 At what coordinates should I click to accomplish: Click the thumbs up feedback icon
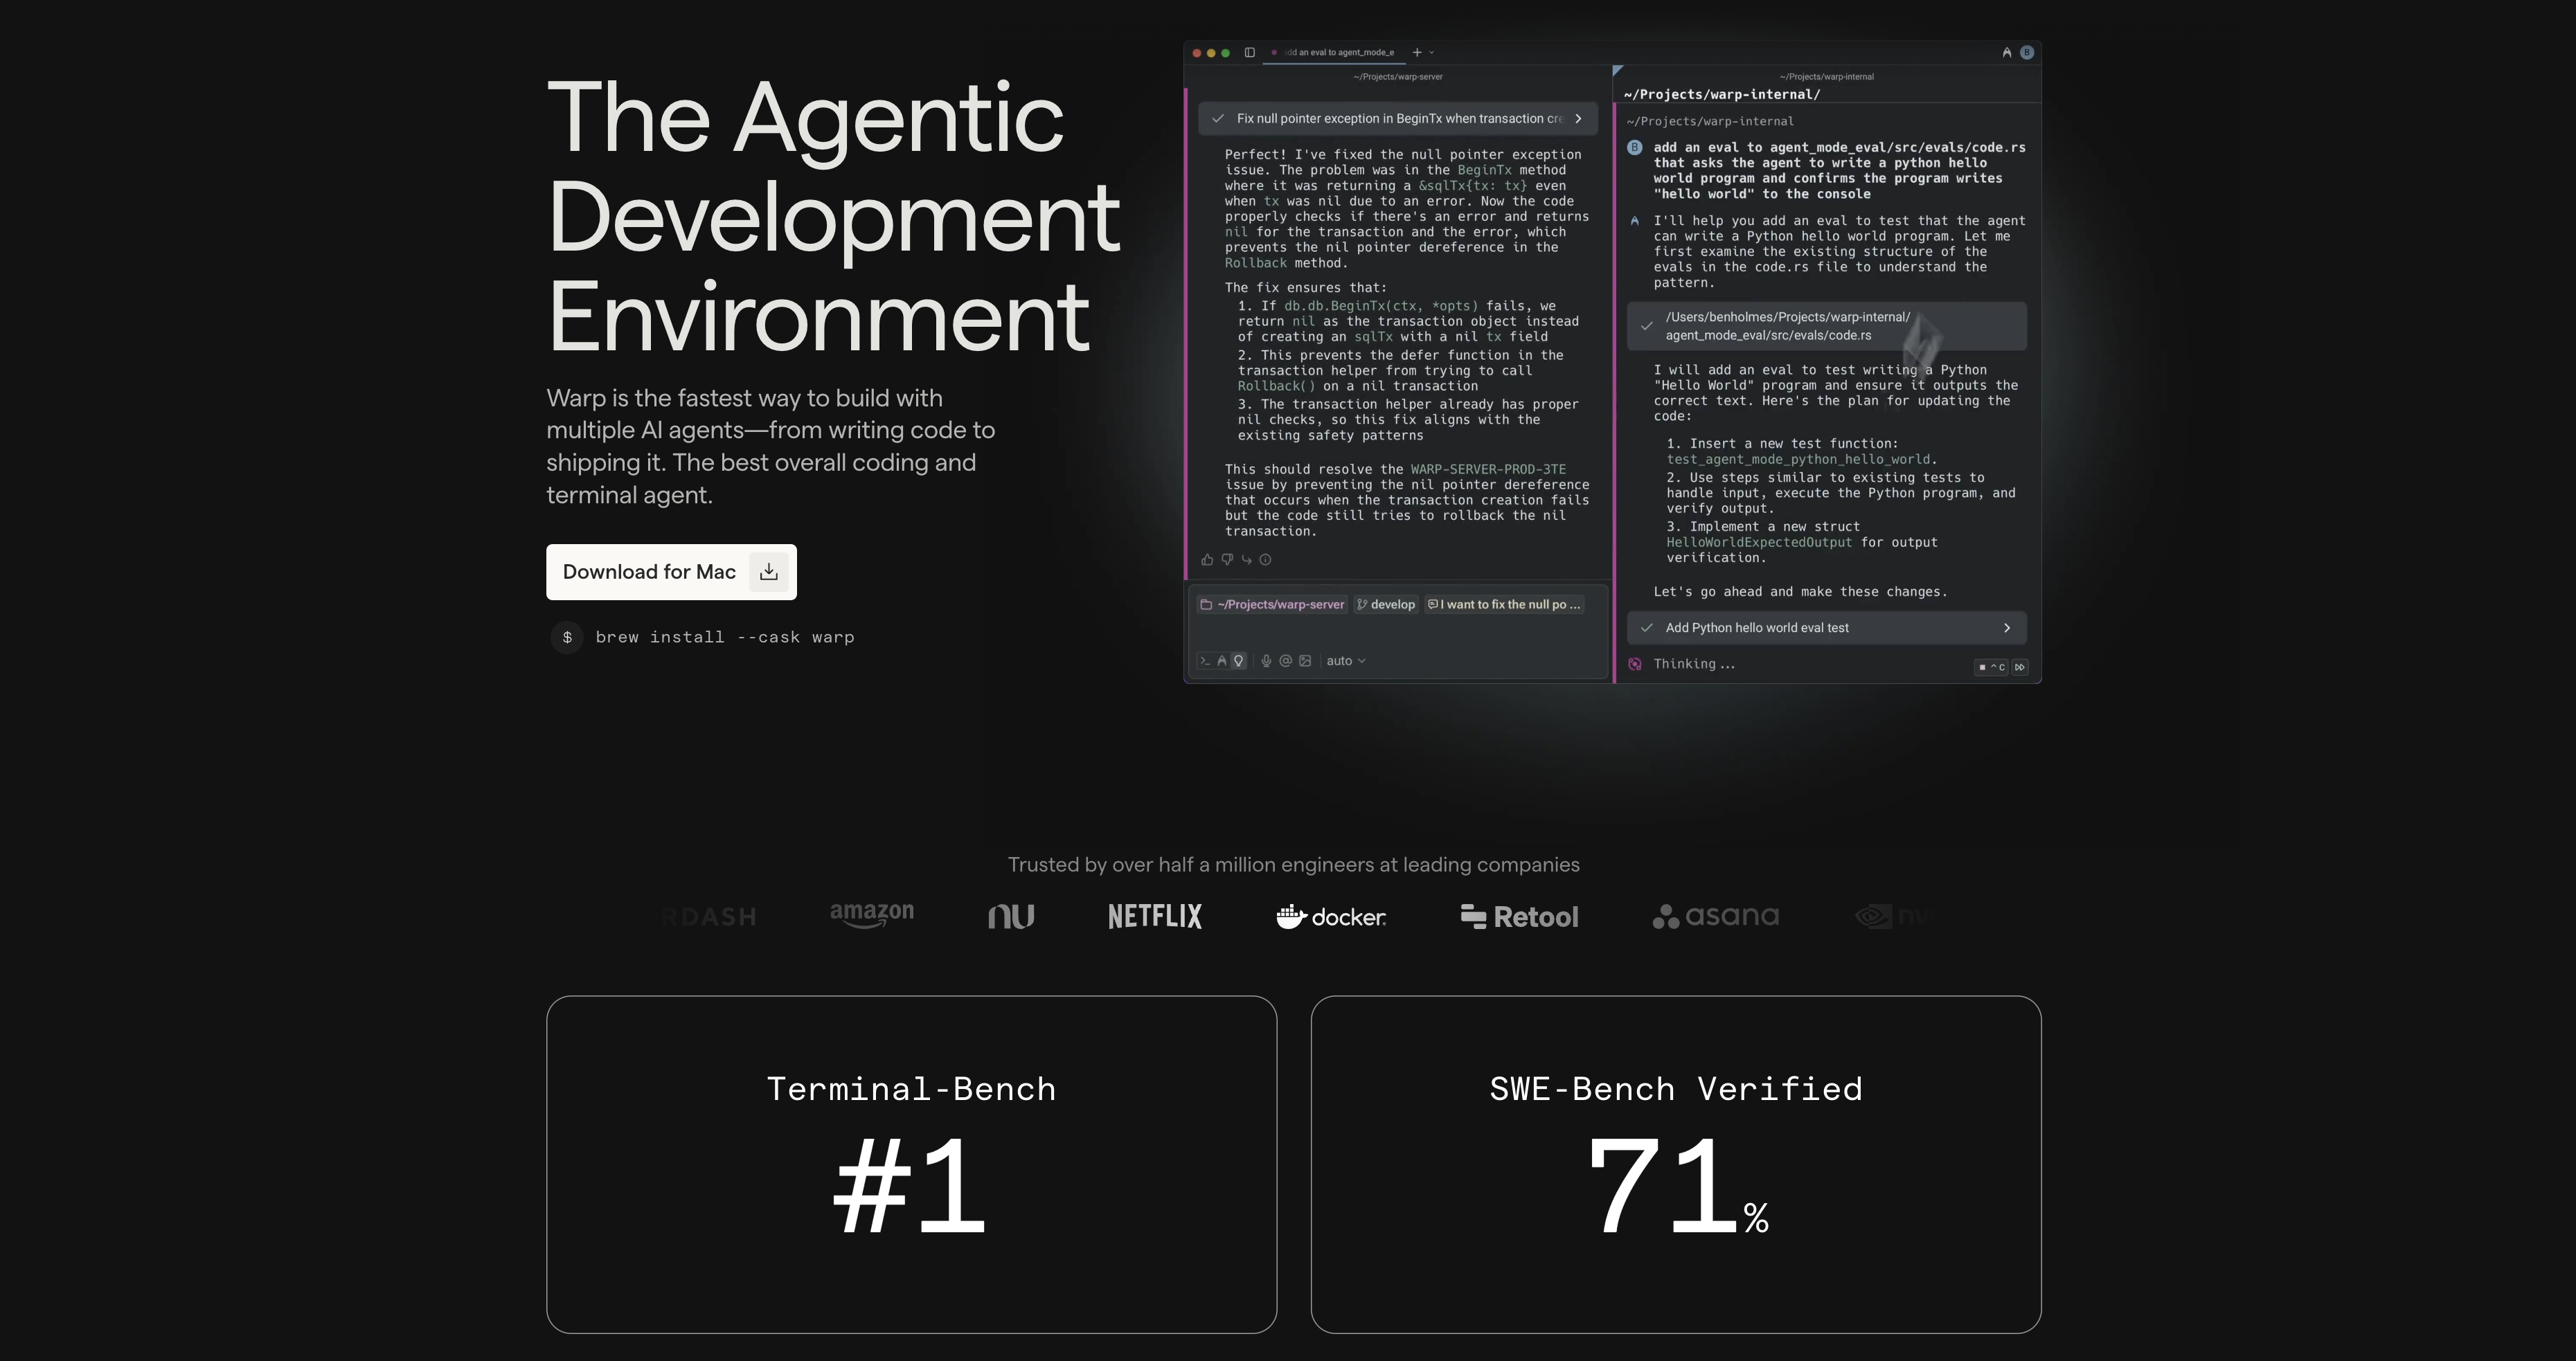coord(1207,560)
